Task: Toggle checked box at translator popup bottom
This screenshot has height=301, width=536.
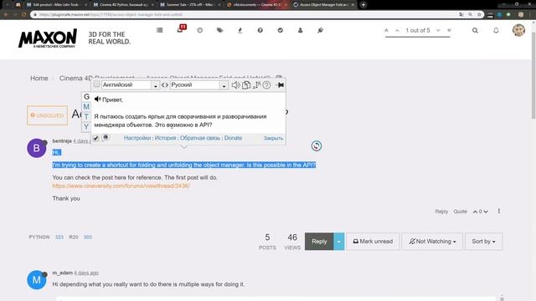Action: [96, 138]
